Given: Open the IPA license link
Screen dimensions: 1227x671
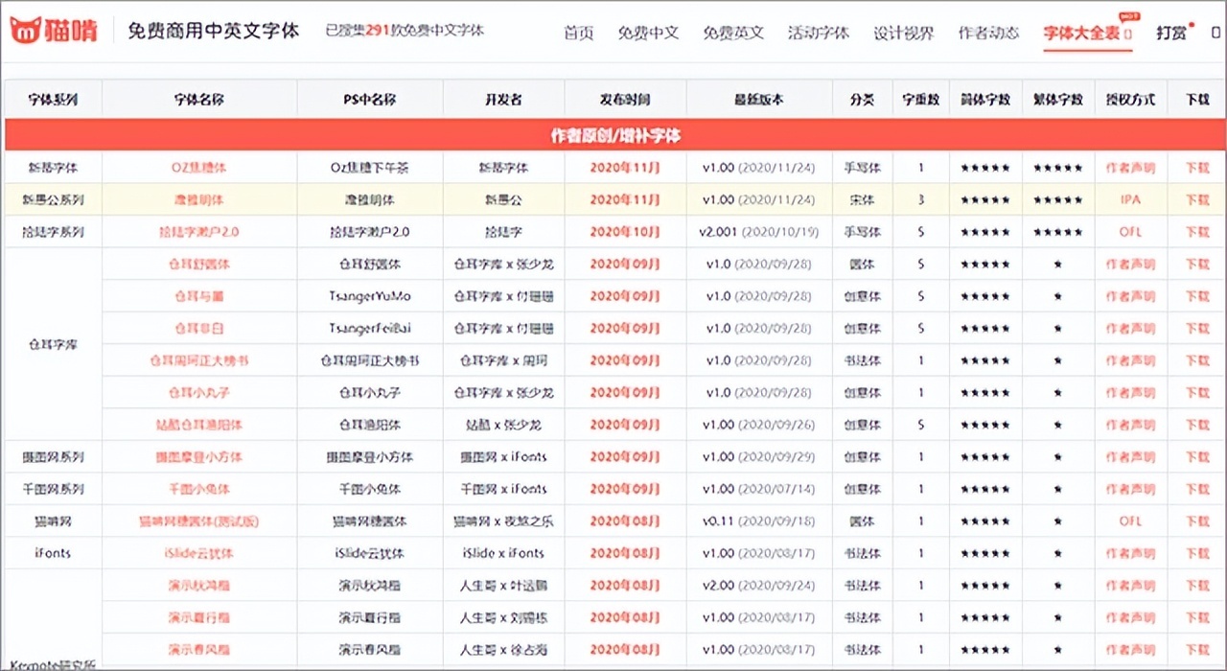Looking at the screenshot, I should (x=1130, y=200).
